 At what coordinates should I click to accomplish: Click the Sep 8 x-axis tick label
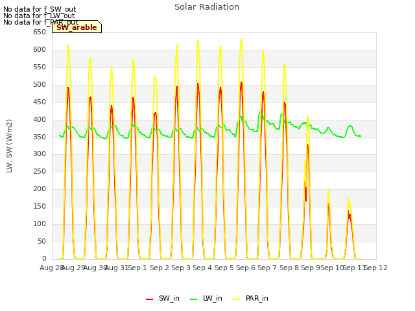[x=289, y=268]
